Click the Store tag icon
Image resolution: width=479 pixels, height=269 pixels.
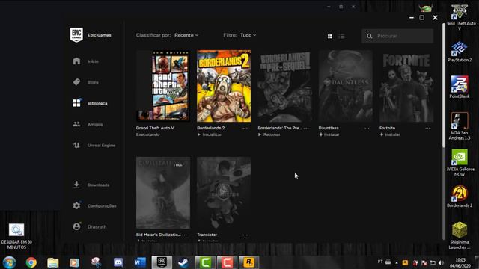point(76,82)
